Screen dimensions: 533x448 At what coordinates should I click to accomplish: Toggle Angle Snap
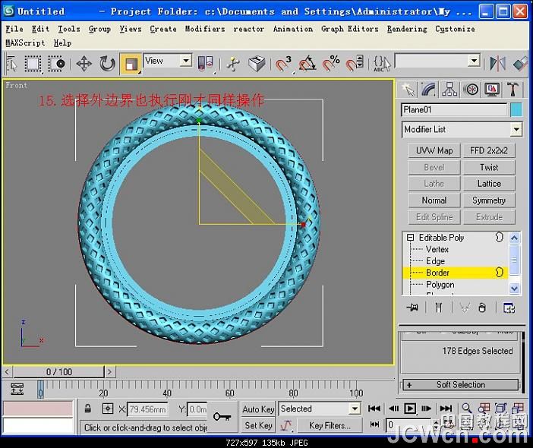[x=307, y=64]
